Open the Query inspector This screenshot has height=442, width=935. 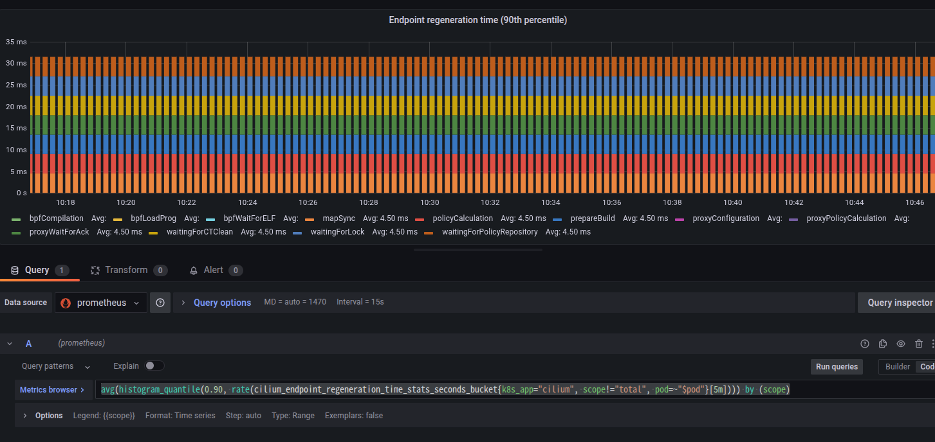[898, 303]
